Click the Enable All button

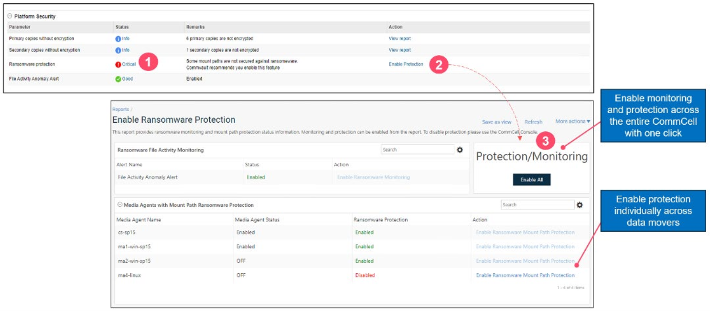tap(532, 180)
